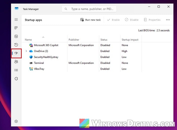177x130 pixels.
Task: Sort by the Name column header
Action: point(28,40)
